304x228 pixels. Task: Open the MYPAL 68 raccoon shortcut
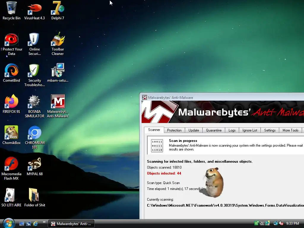click(34, 166)
